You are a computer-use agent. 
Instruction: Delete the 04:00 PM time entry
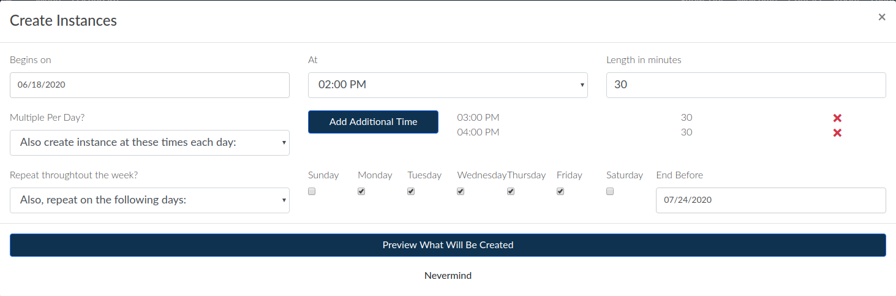click(837, 133)
